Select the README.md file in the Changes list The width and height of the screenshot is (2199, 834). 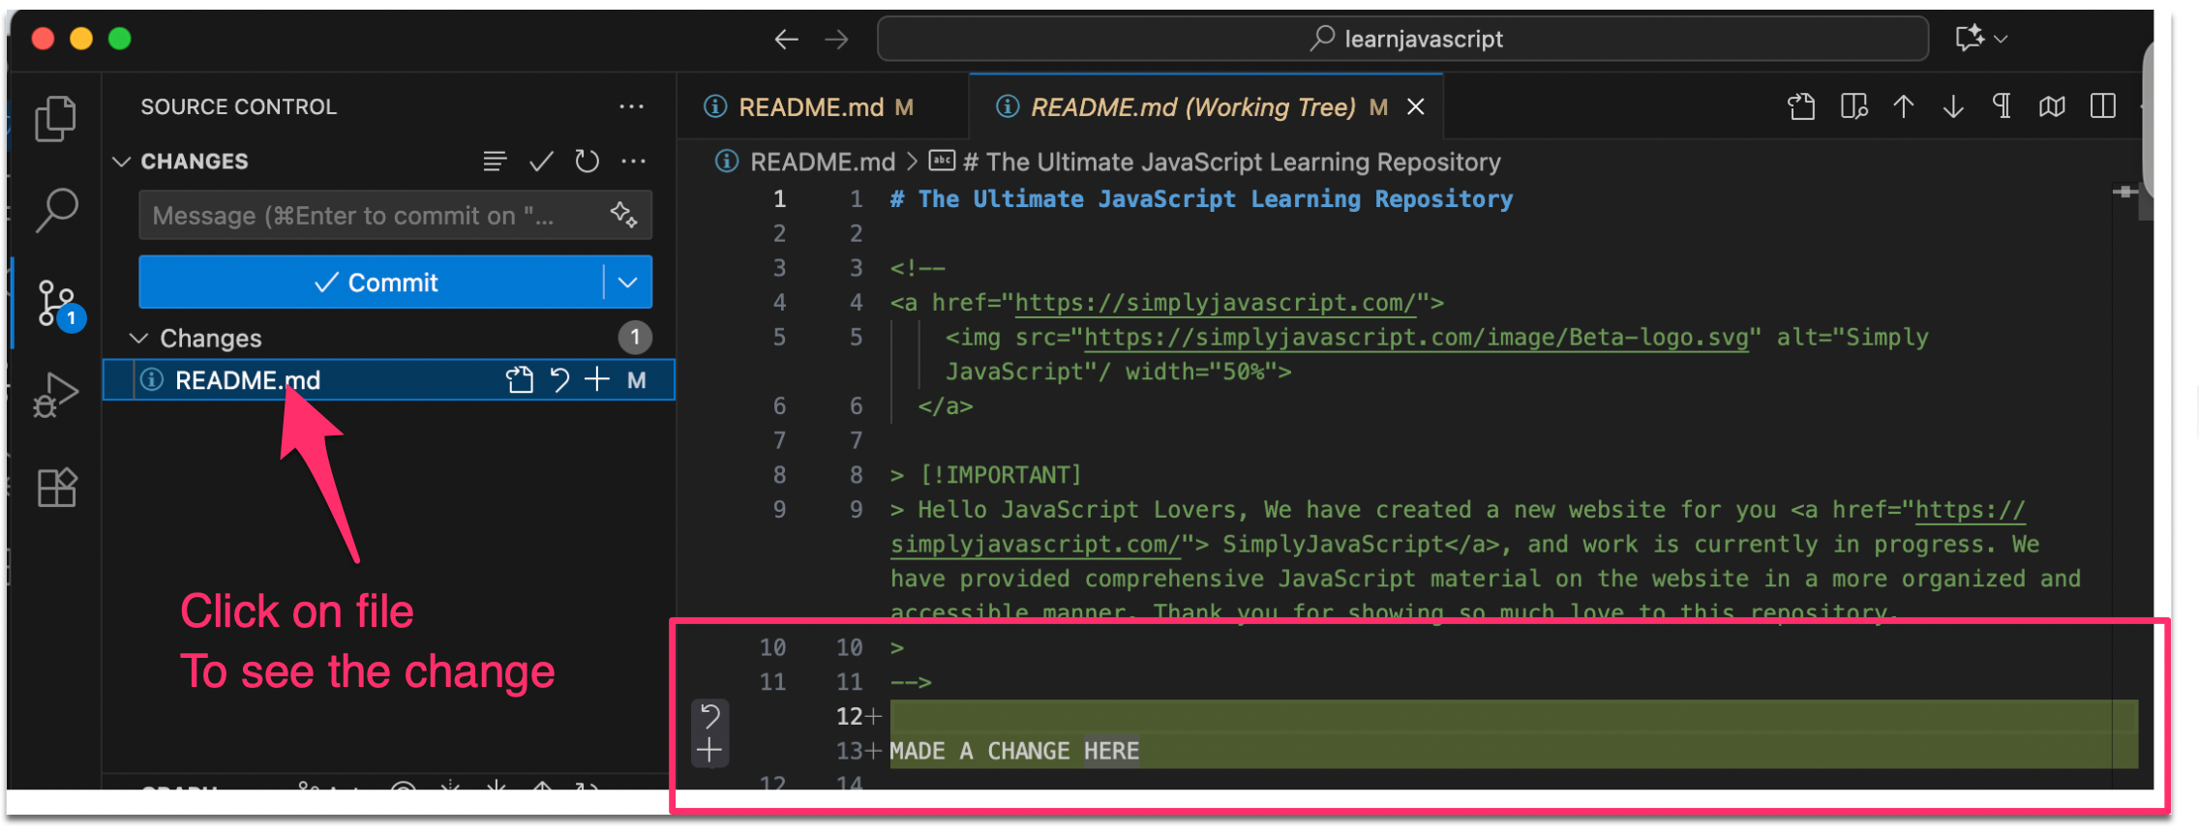click(x=388, y=379)
